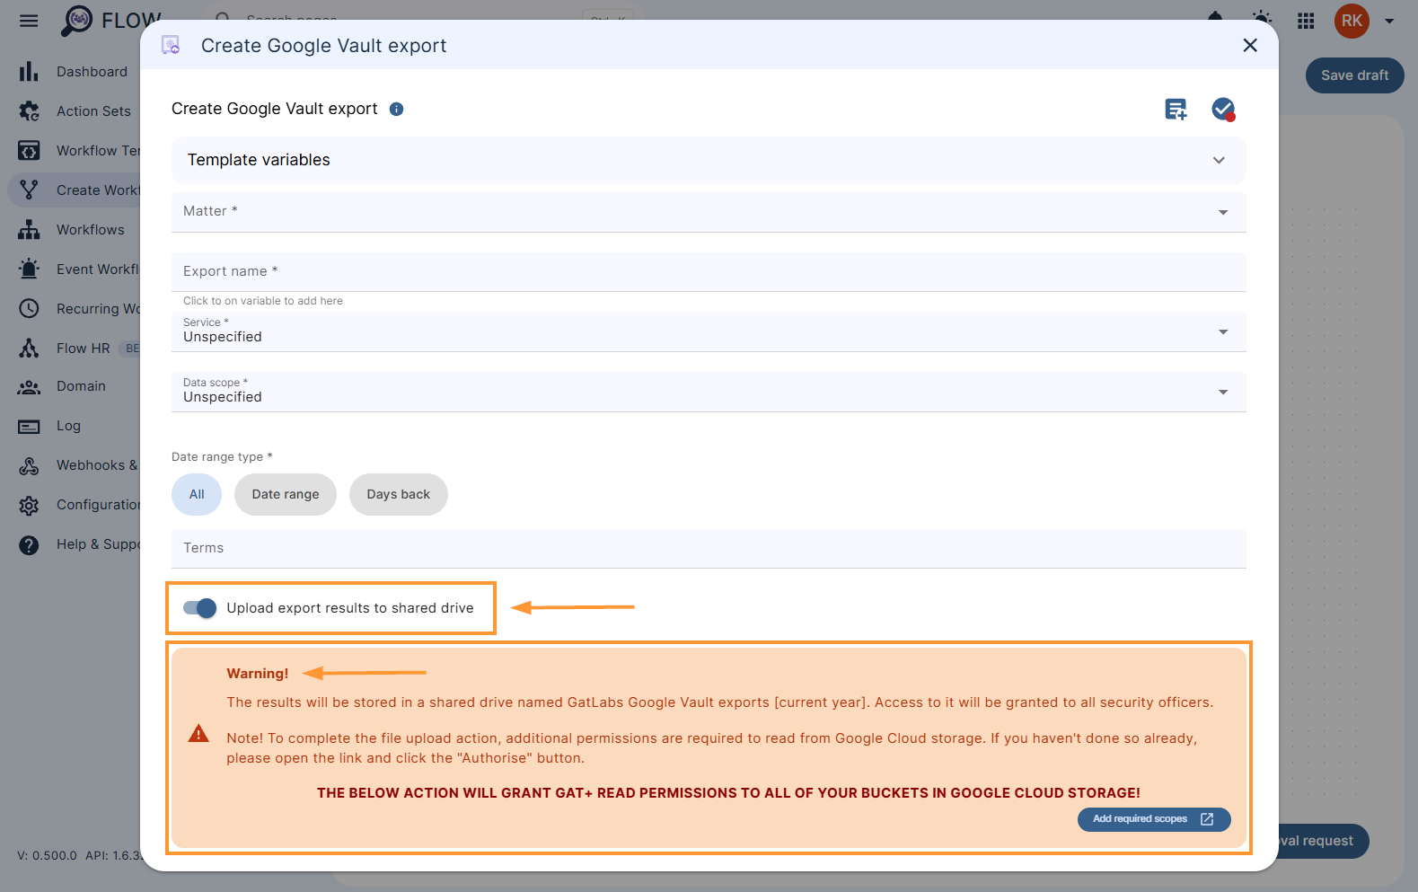The width and height of the screenshot is (1418, 892).
Task: Expand the Template variables panel
Action: coord(709,160)
